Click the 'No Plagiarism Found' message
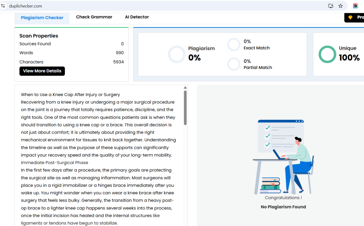Screen dimensions: 364x226 283,207
